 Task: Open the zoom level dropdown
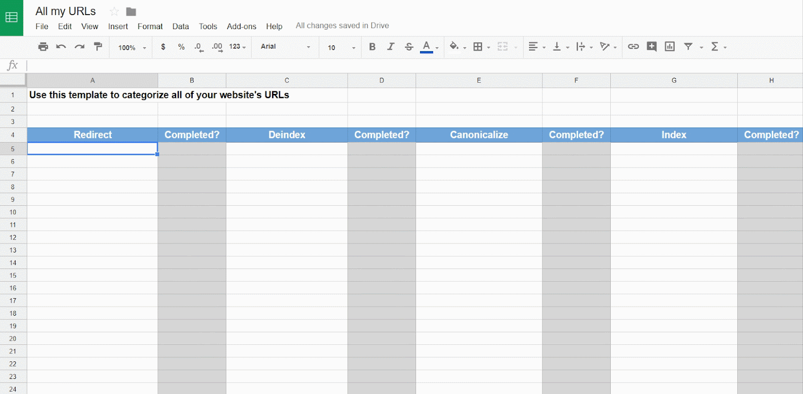point(132,48)
